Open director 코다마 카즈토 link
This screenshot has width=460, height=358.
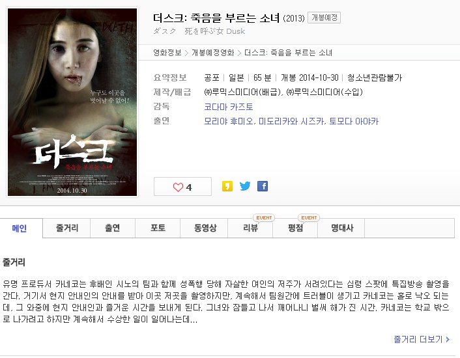coord(229,107)
